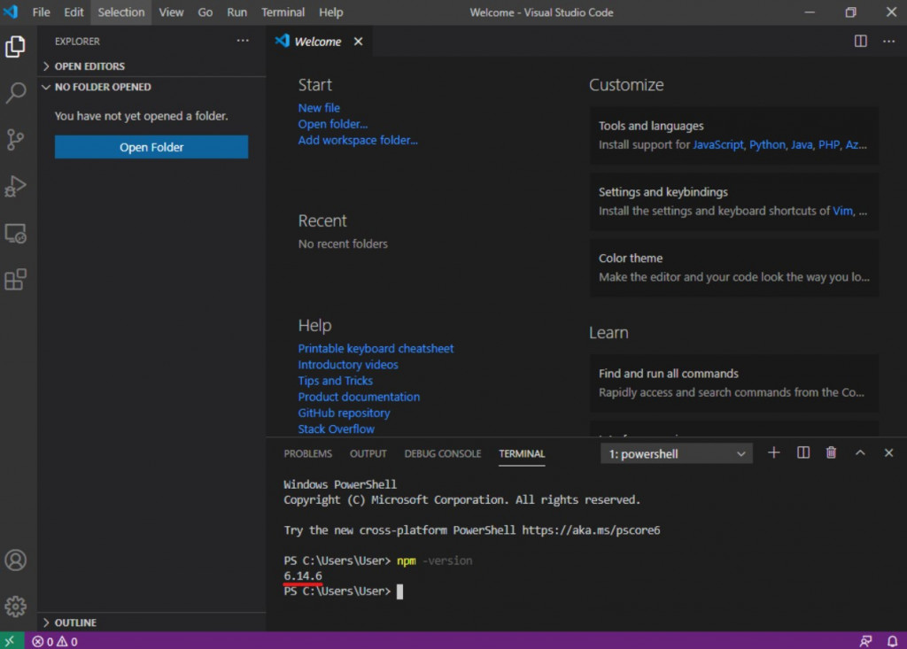Open the Accounts menu icon
The height and width of the screenshot is (649, 907).
coord(16,560)
